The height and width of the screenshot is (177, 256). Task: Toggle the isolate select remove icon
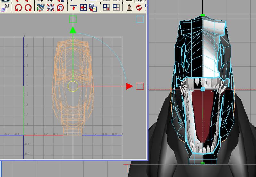(x=117, y=7)
